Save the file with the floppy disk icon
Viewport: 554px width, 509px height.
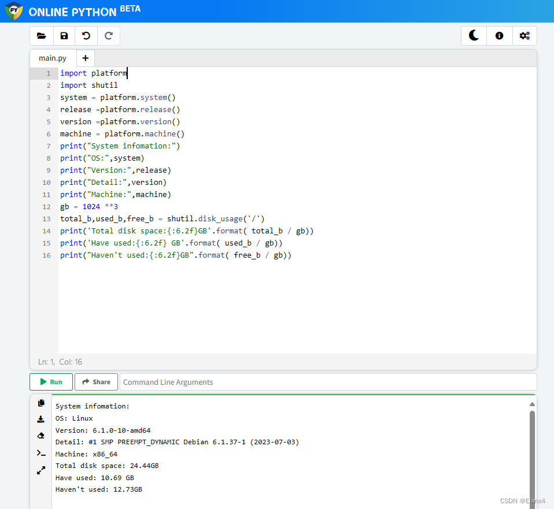(x=64, y=36)
